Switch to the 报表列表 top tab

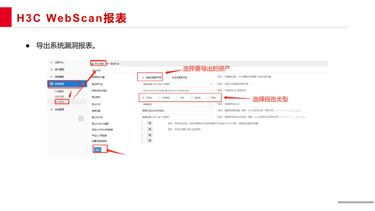(x=113, y=64)
